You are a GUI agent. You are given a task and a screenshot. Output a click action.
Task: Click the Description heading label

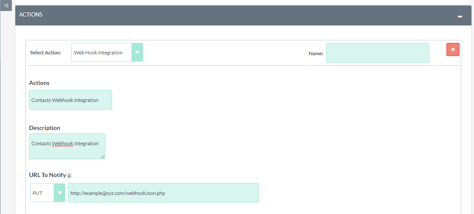(x=45, y=128)
